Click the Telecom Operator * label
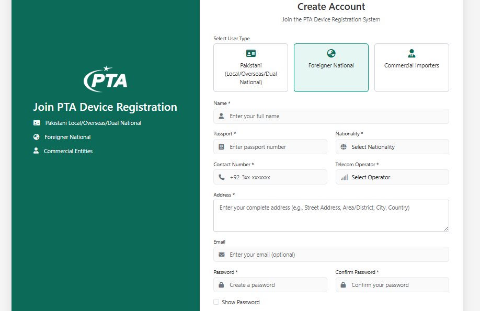The height and width of the screenshot is (311, 480). (357, 164)
